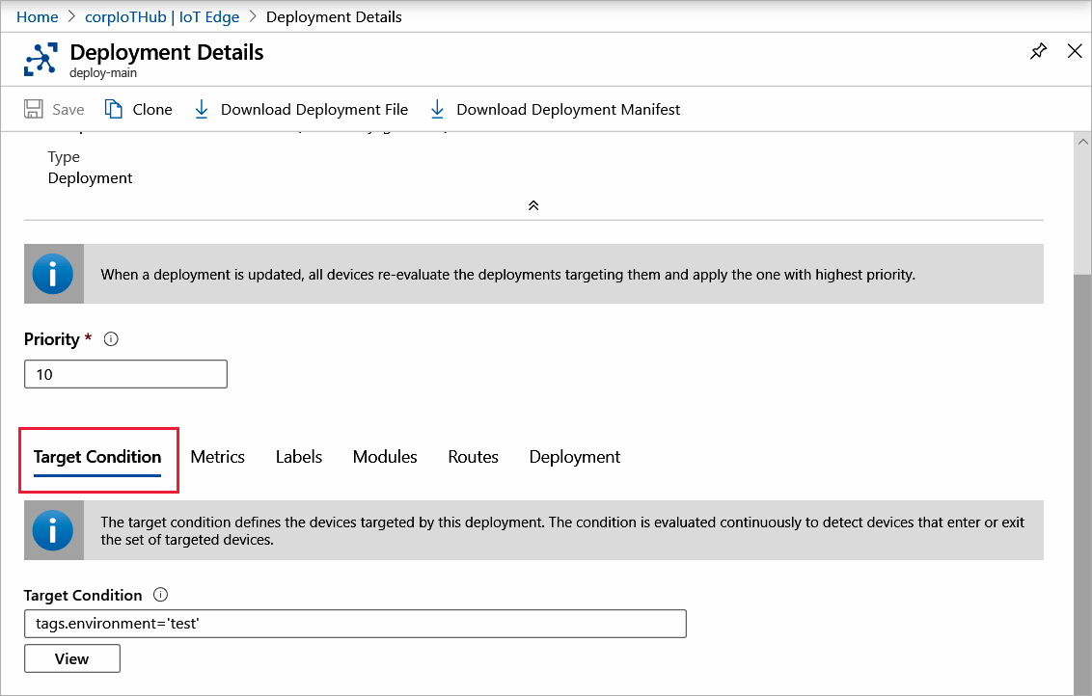Click the info icon beside Target Condition label
Image resolution: width=1092 pixels, height=696 pixels.
pyautogui.click(x=160, y=595)
